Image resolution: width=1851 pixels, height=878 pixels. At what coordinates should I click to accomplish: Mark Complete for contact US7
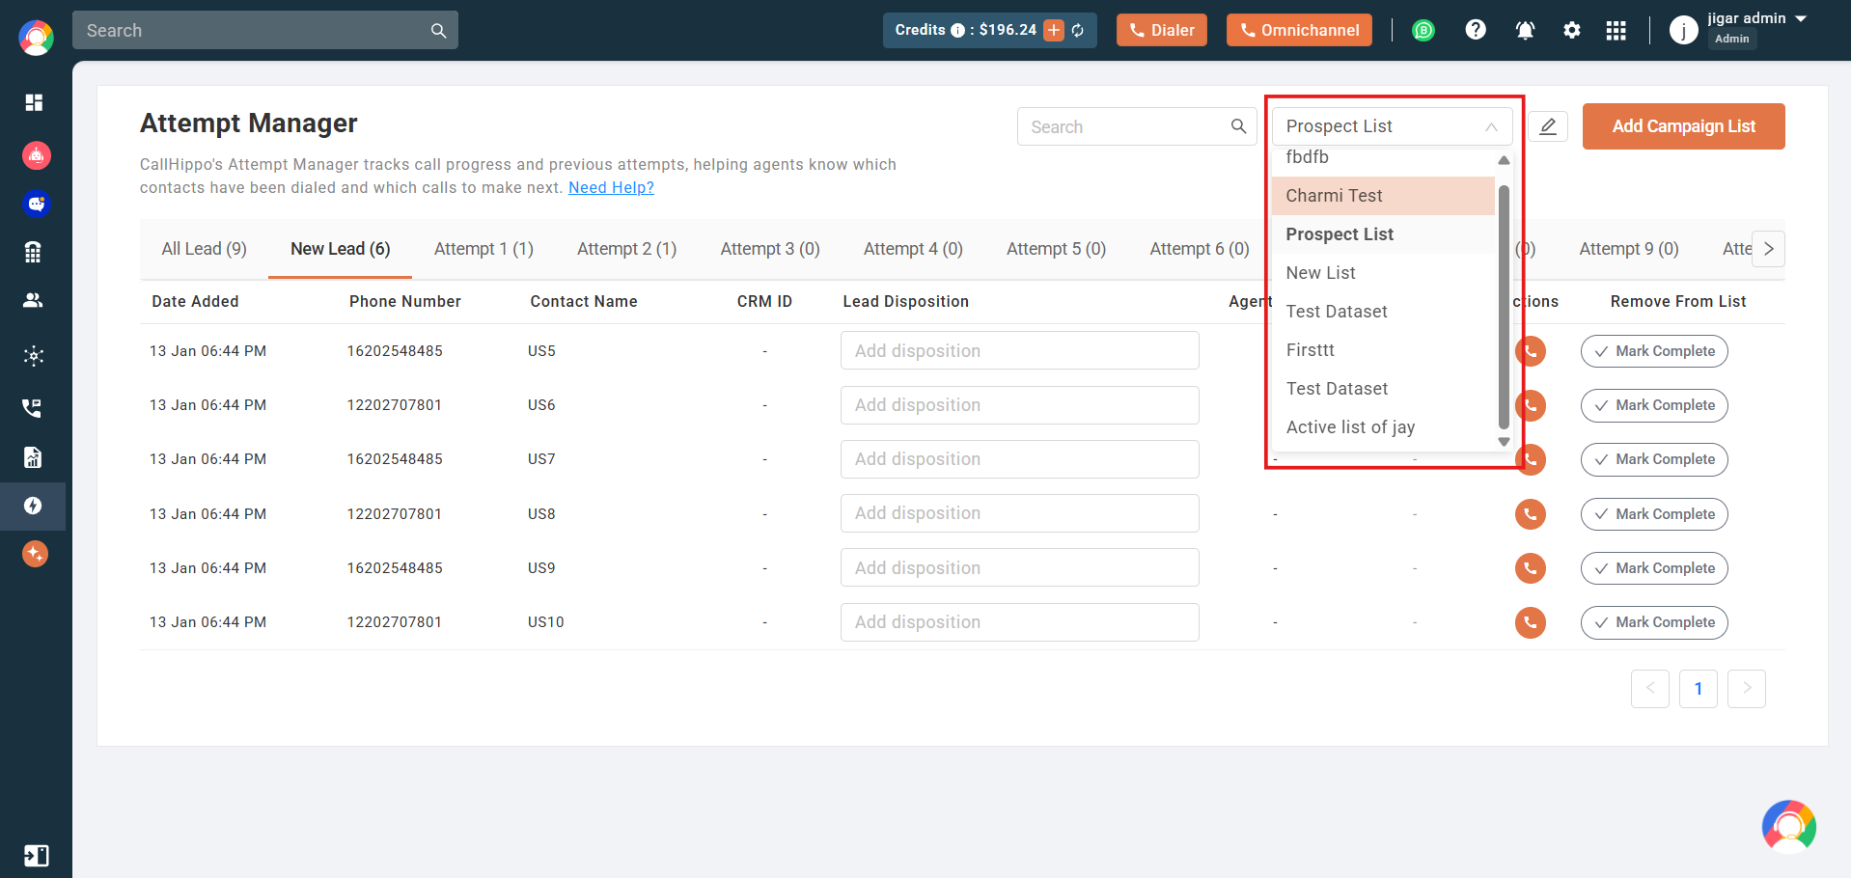(1653, 459)
